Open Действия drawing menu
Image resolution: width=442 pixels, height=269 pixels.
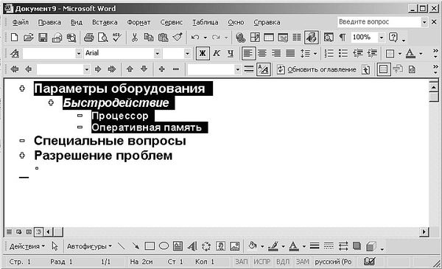(27, 246)
